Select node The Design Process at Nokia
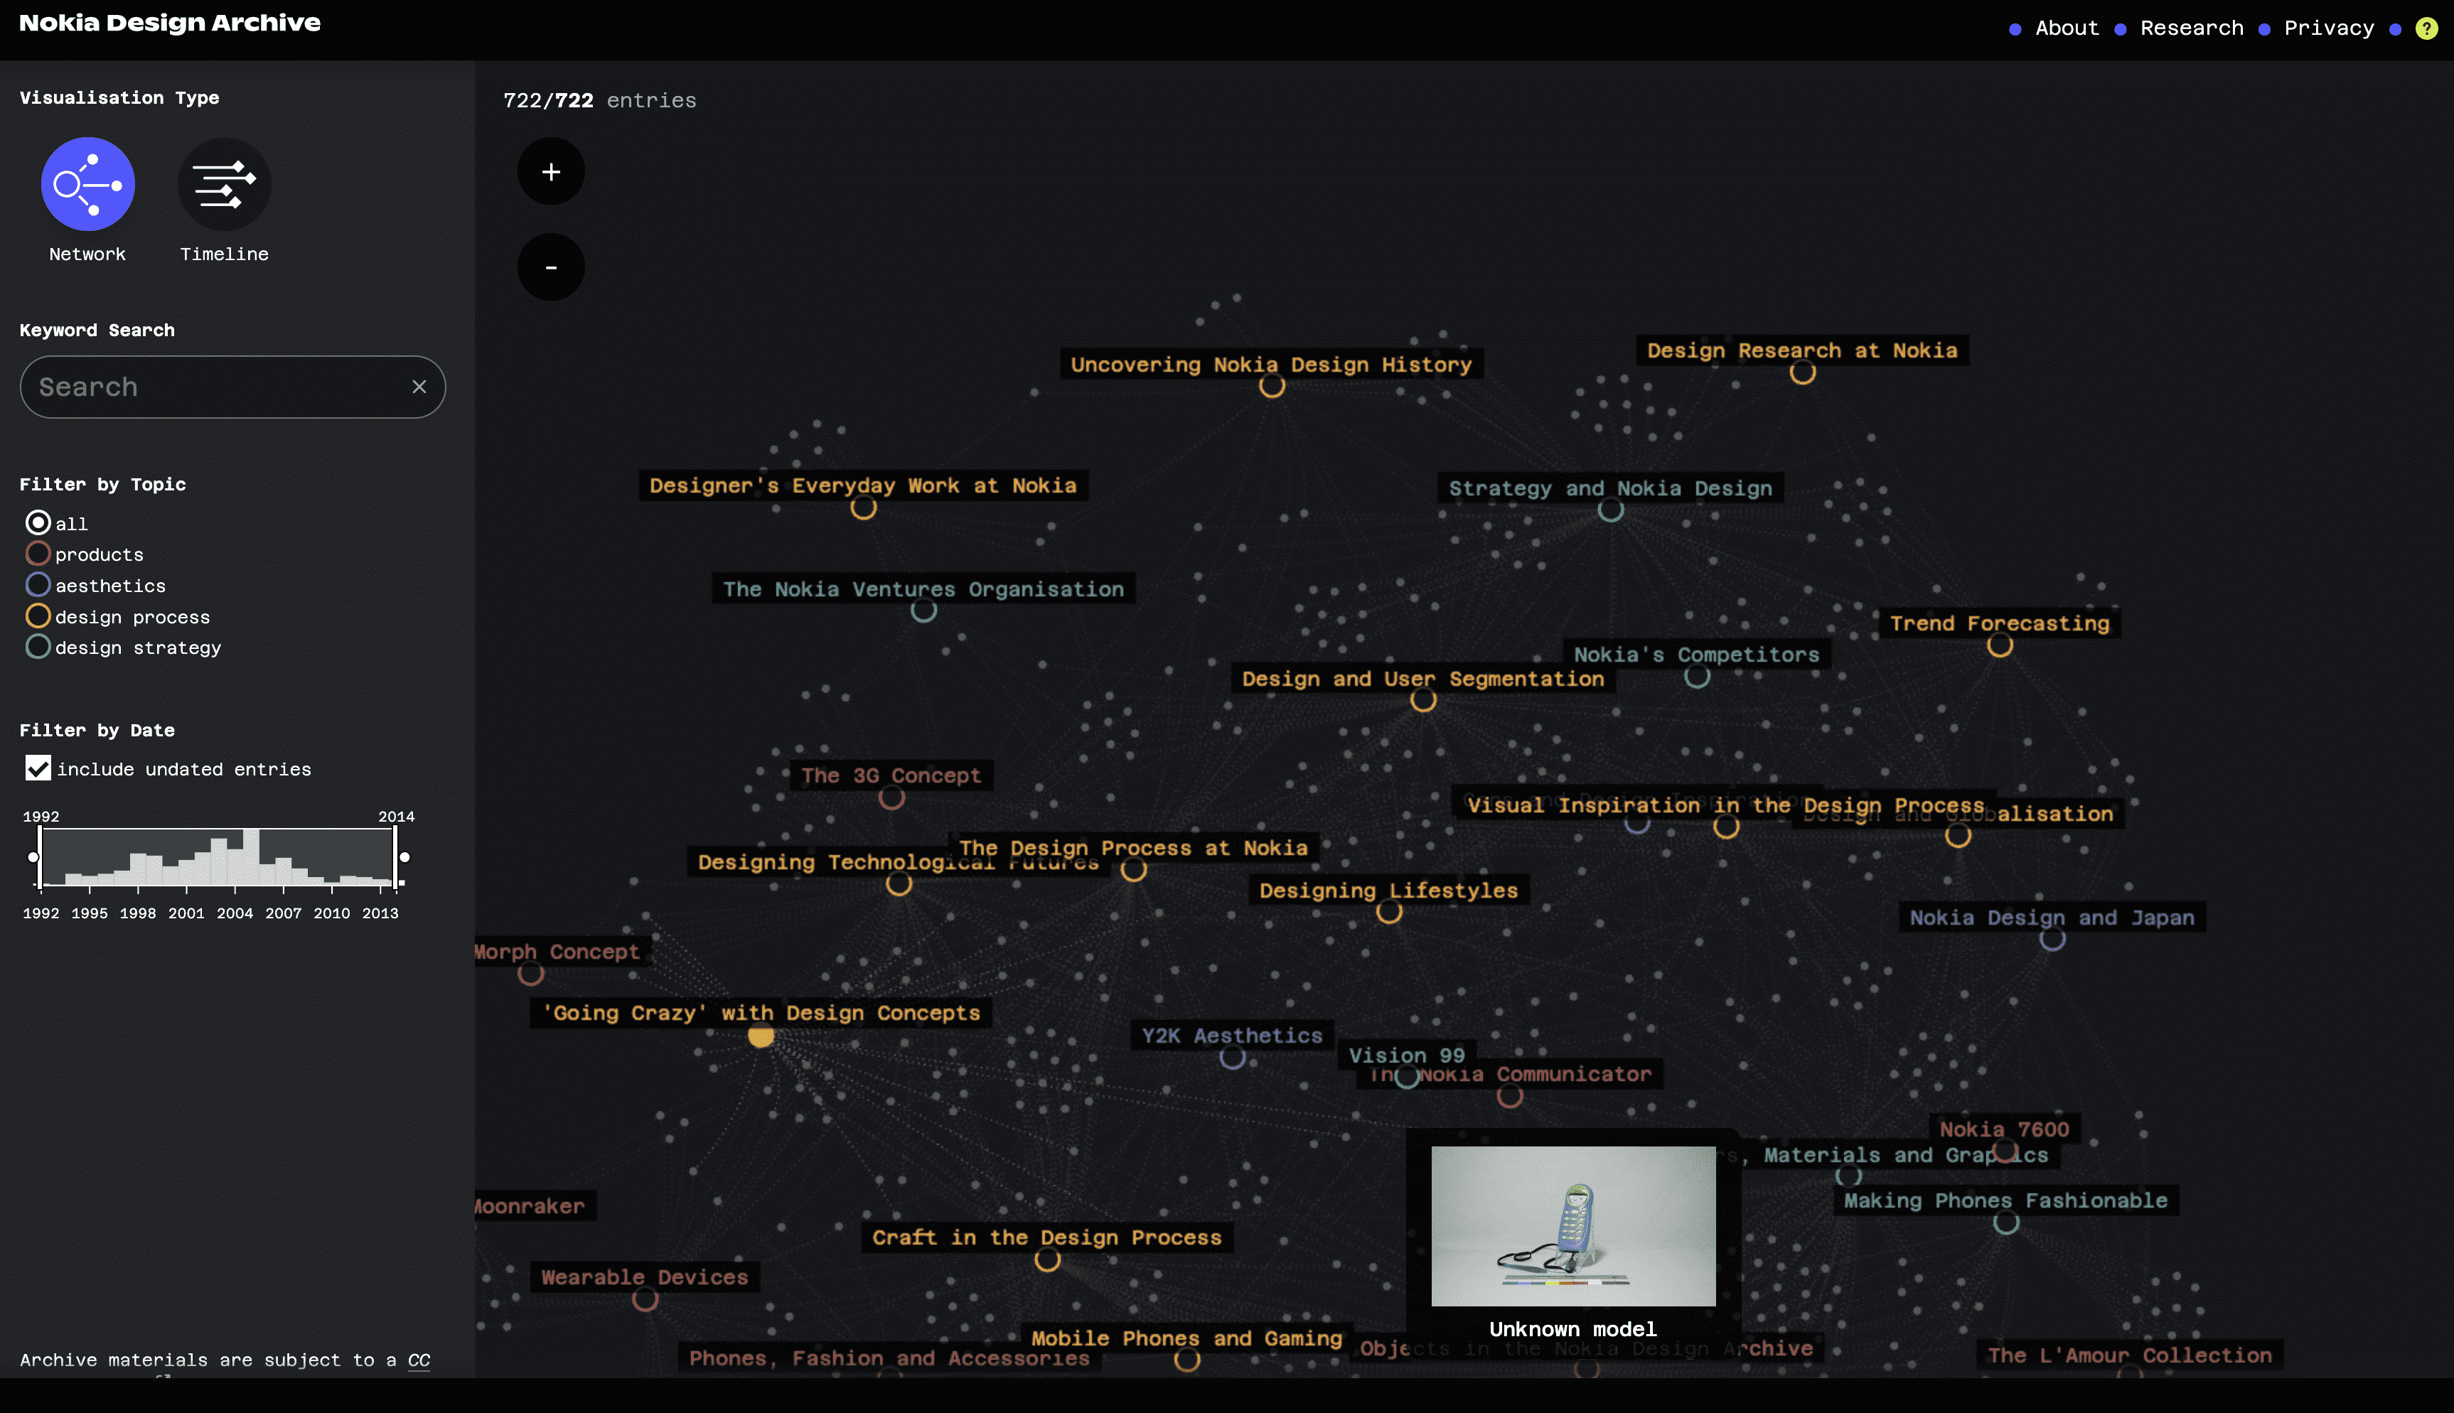This screenshot has height=1413, width=2454. 1135,869
